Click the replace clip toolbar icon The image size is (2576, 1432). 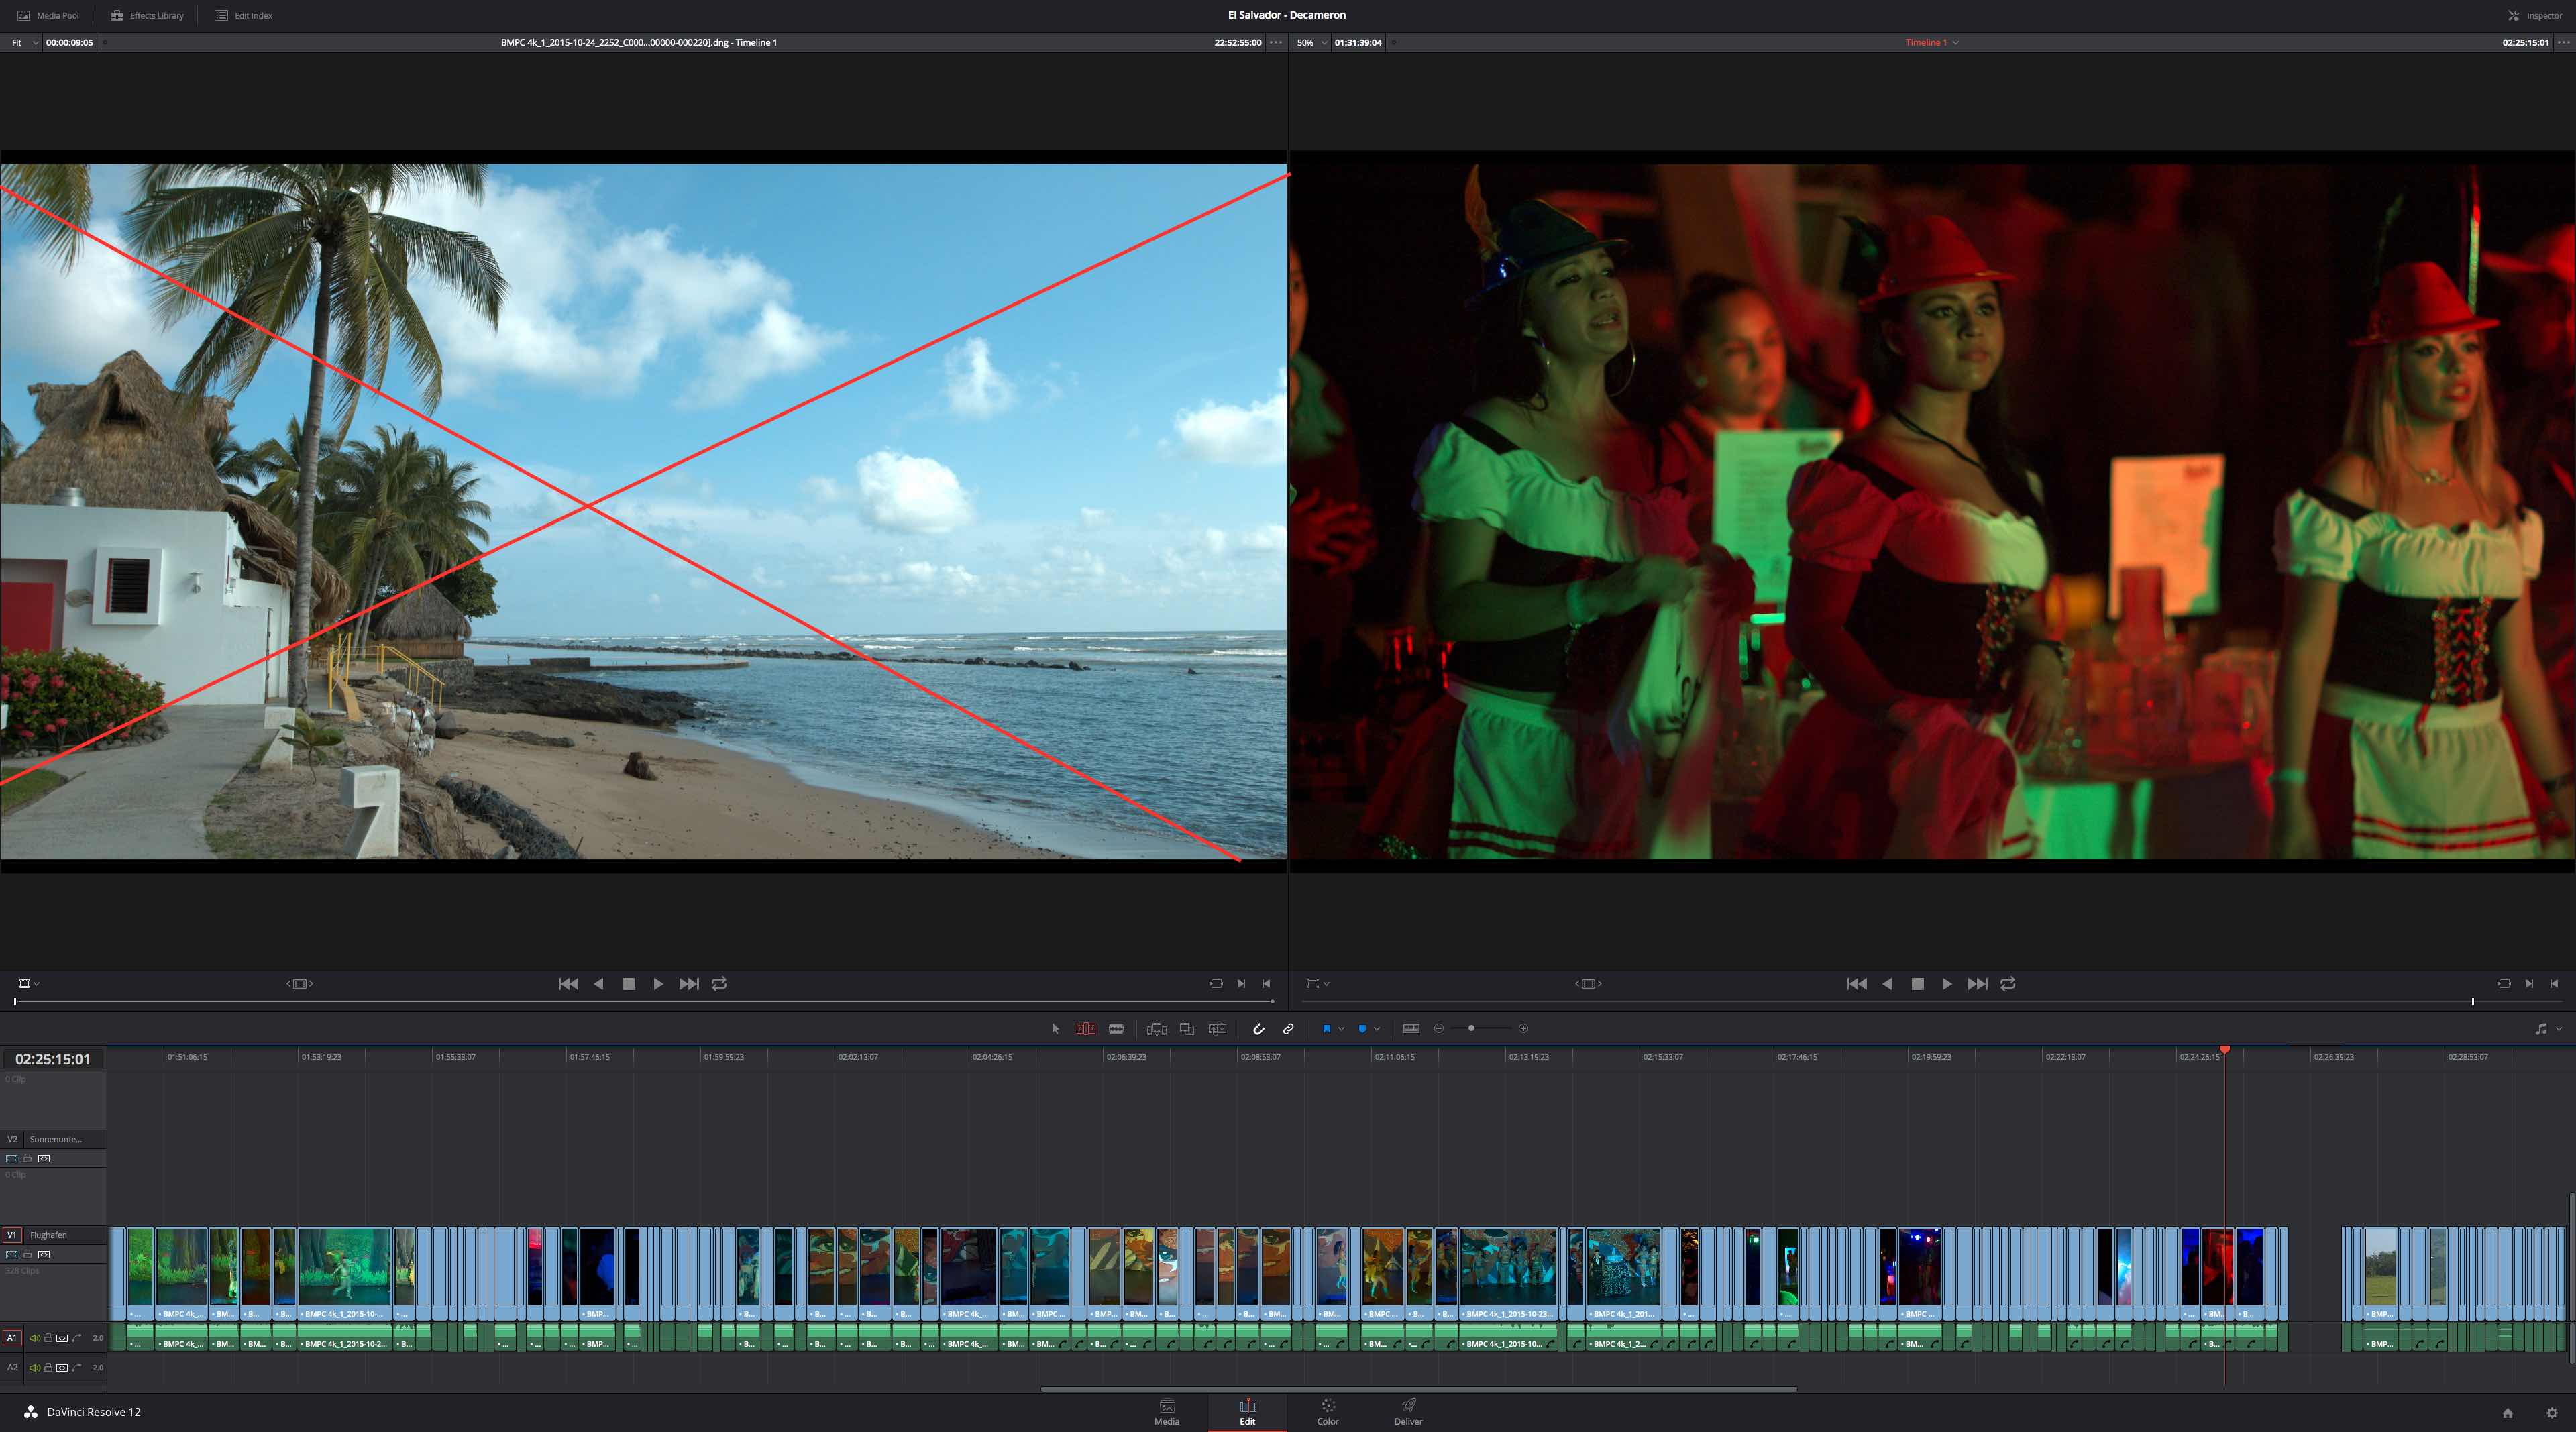pos(1217,1028)
